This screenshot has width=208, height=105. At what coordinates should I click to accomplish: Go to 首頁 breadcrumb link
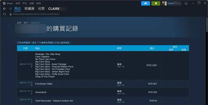point(19,23)
